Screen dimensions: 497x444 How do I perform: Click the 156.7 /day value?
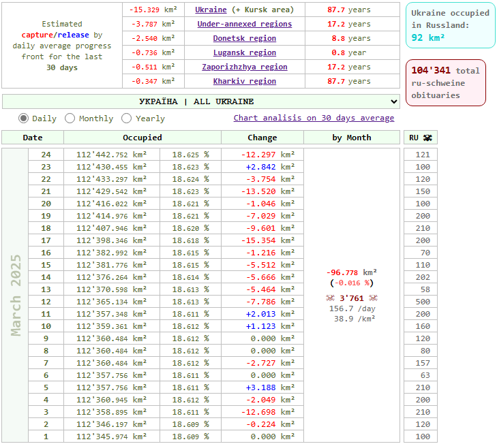[352, 308]
